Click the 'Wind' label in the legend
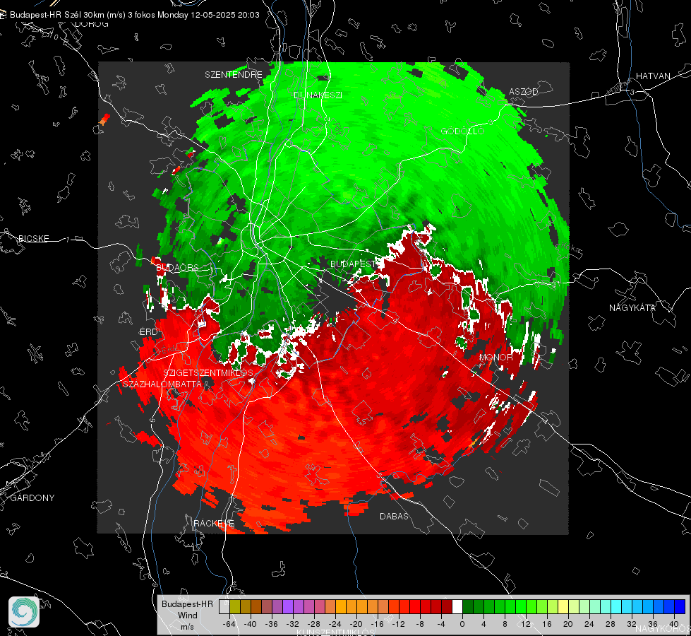691x636 pixels. 187,616
